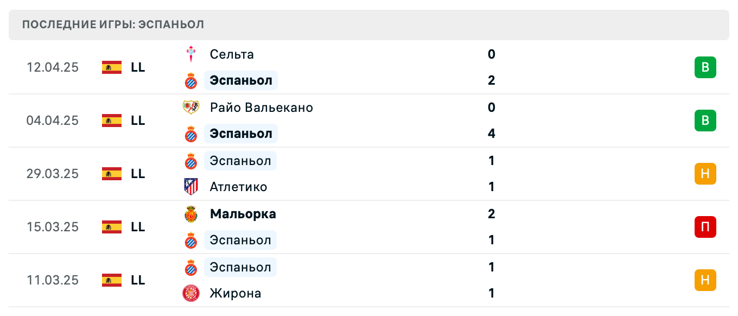
Task: Click the 15.03.25 match date
Action: 53,227
